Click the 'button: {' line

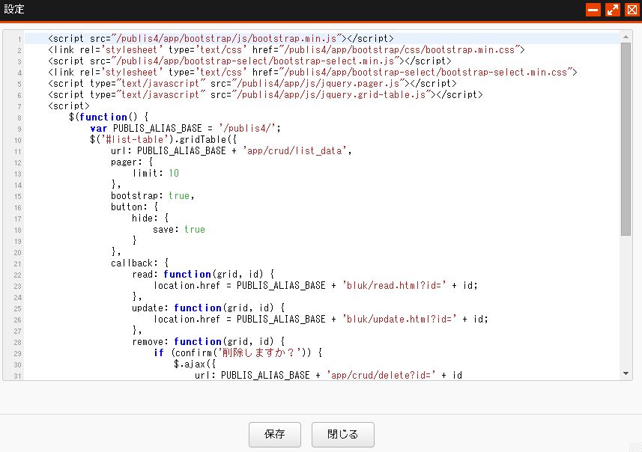coord(134,207)
